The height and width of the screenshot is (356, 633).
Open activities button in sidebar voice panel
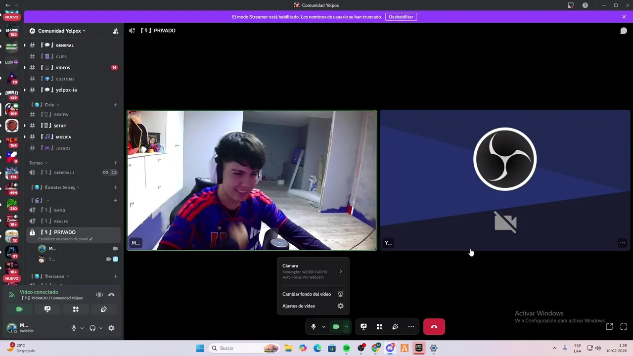76,309
